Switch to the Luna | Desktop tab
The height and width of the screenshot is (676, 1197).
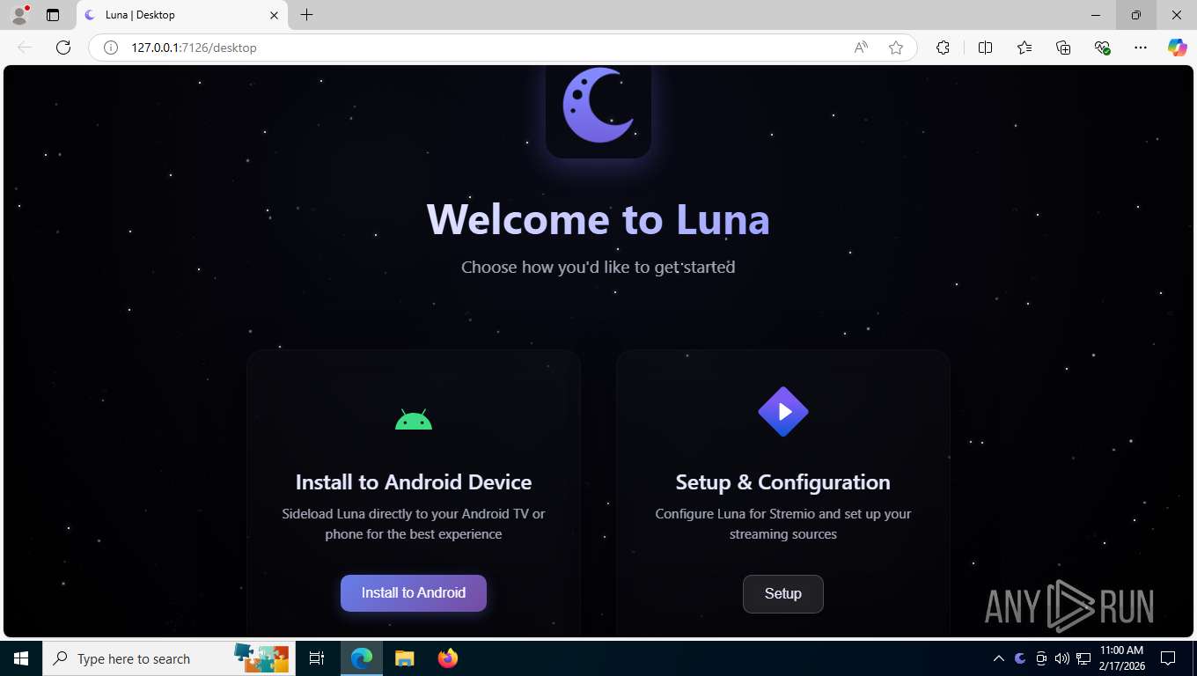(181, 15)
